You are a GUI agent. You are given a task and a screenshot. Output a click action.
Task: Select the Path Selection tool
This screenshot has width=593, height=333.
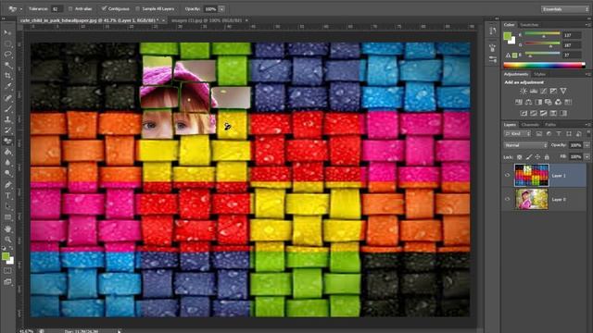pyautogui.click(x=7, y=206)
